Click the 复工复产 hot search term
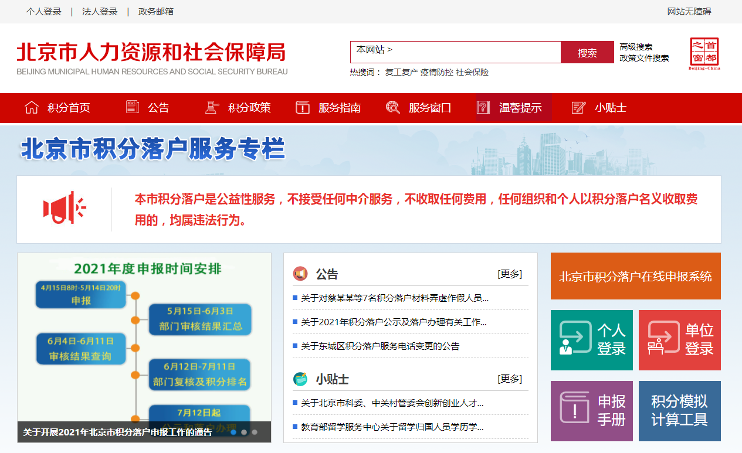 (x=401, y=72)
